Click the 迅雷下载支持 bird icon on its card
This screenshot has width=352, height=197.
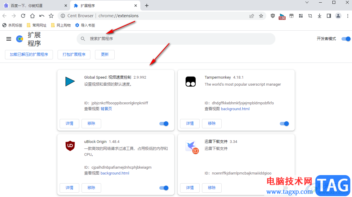pyautogui.click(x=192, y=147)
